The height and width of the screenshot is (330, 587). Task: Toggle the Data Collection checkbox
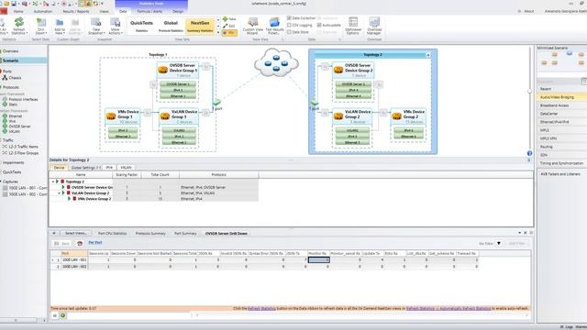click(289, 18)
